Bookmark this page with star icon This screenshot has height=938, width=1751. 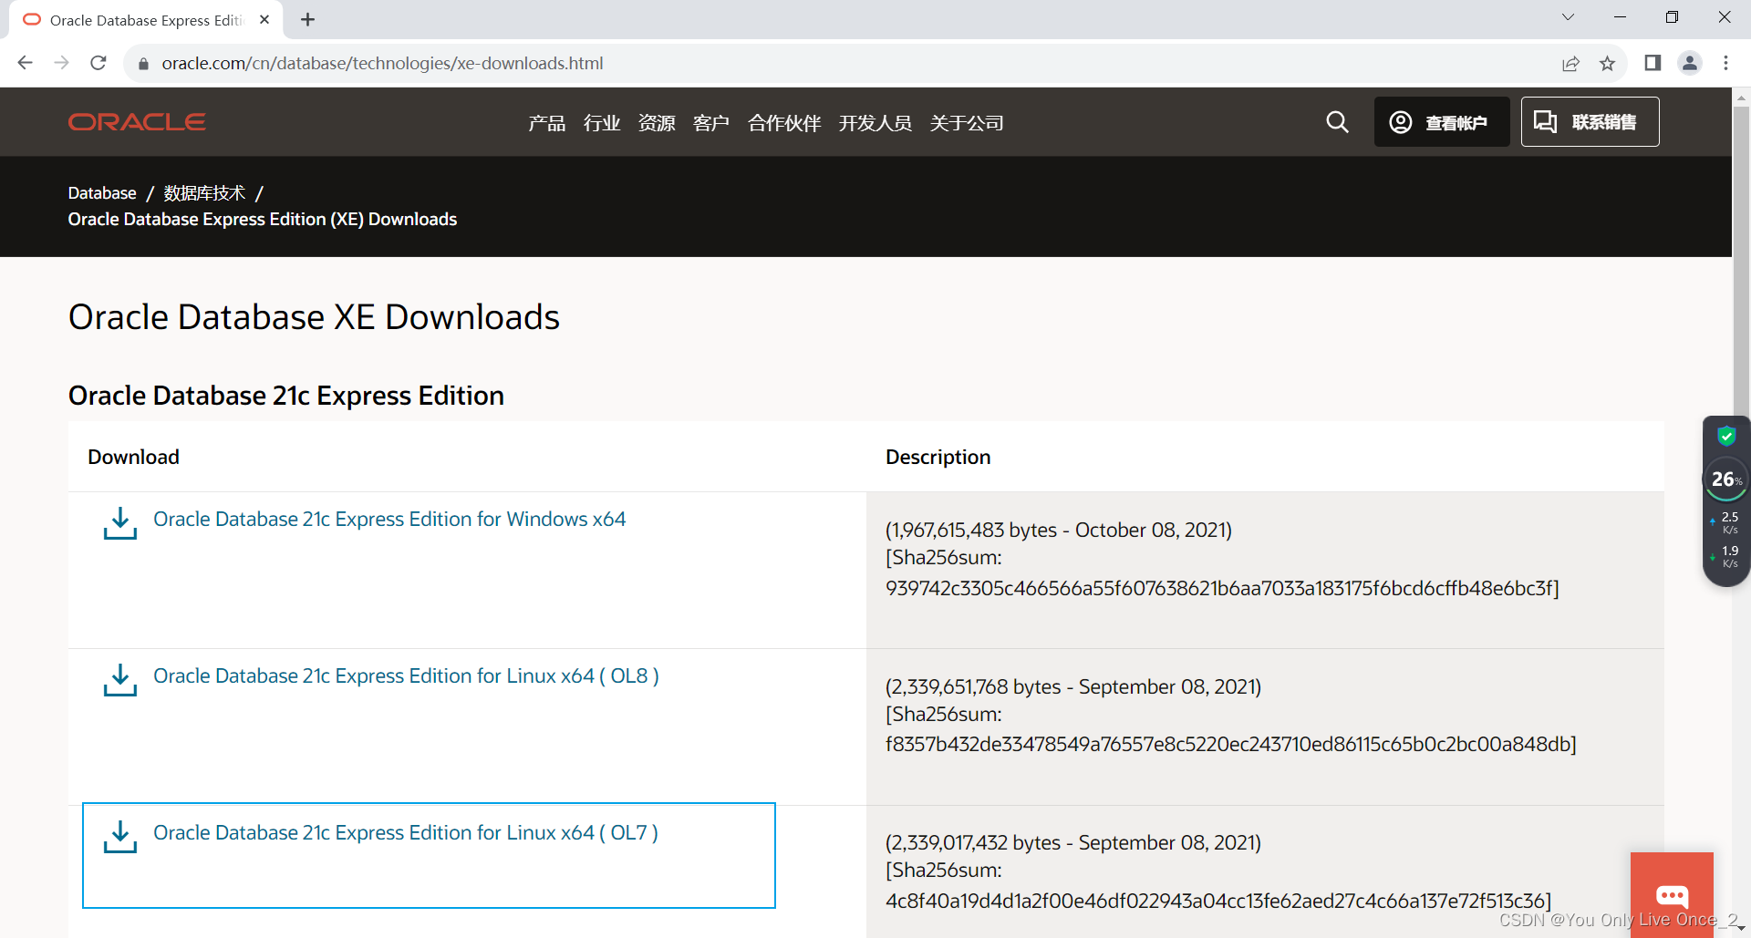pos(1607,63)
